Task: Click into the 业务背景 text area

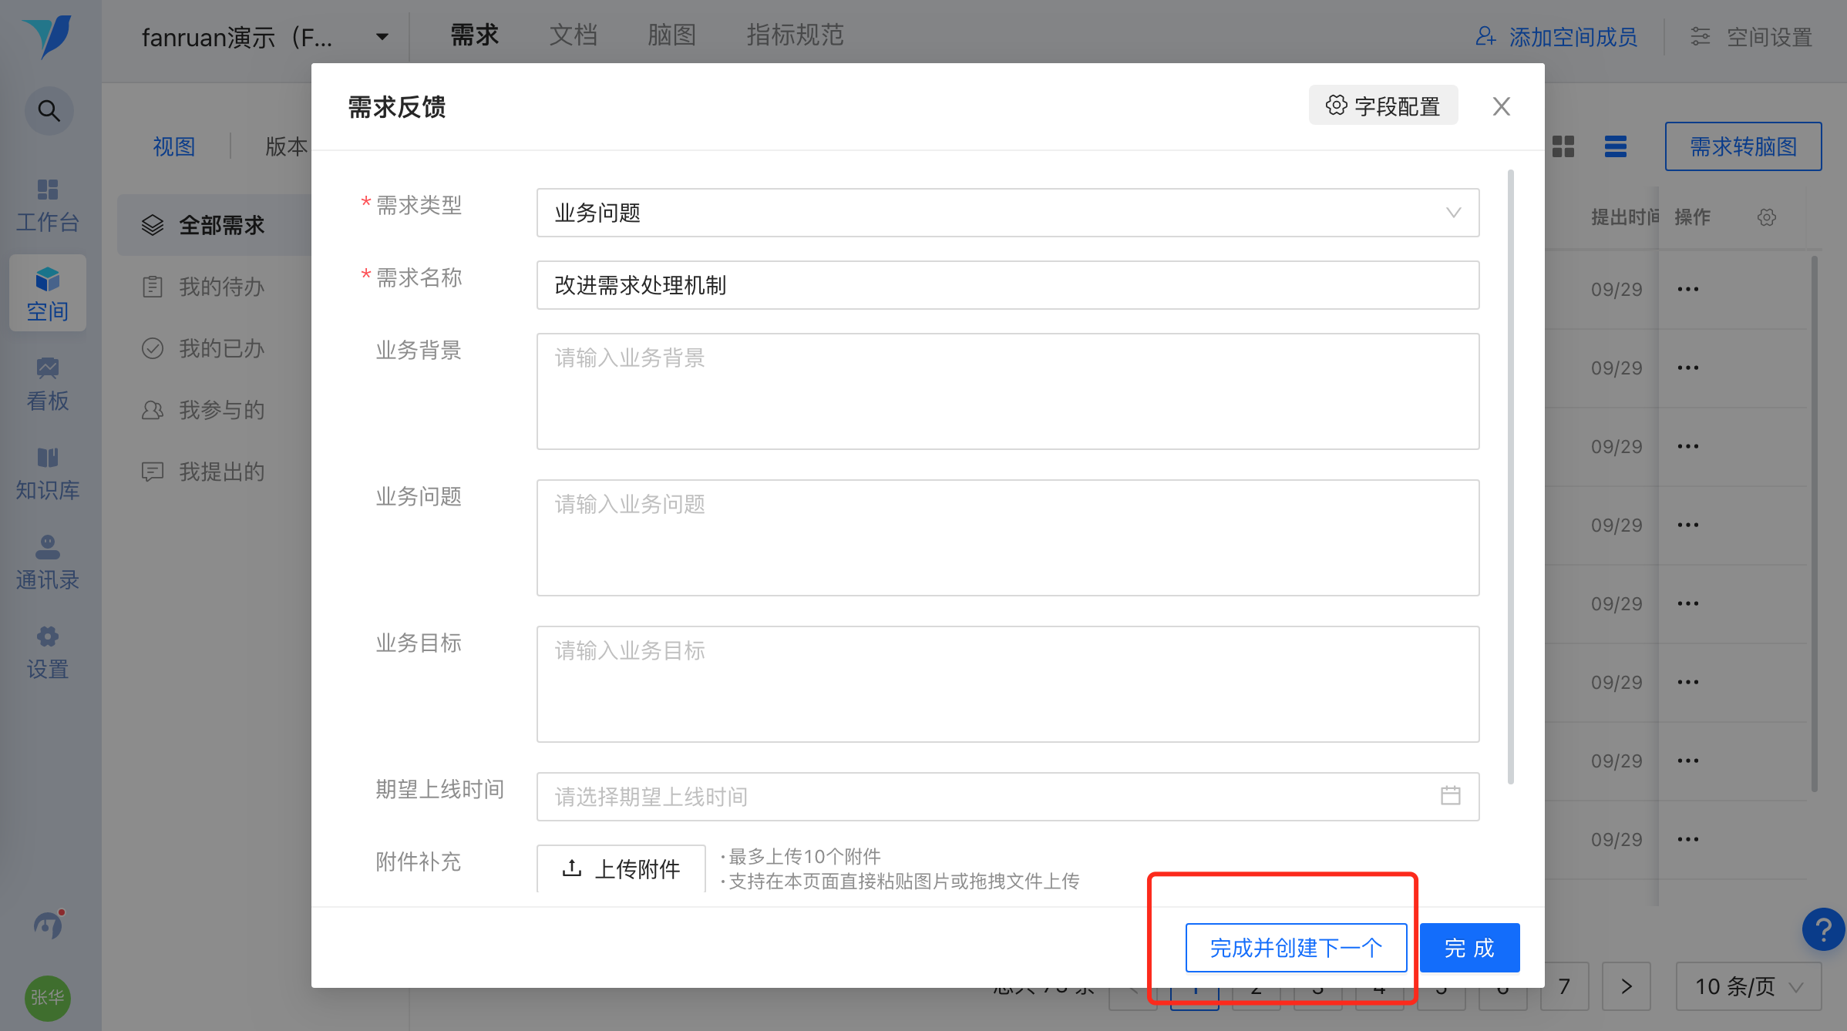Action: tap(1007, 391)
